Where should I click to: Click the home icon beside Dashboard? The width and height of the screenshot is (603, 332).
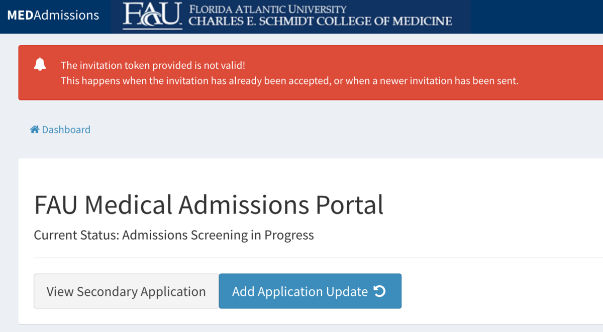35,130
